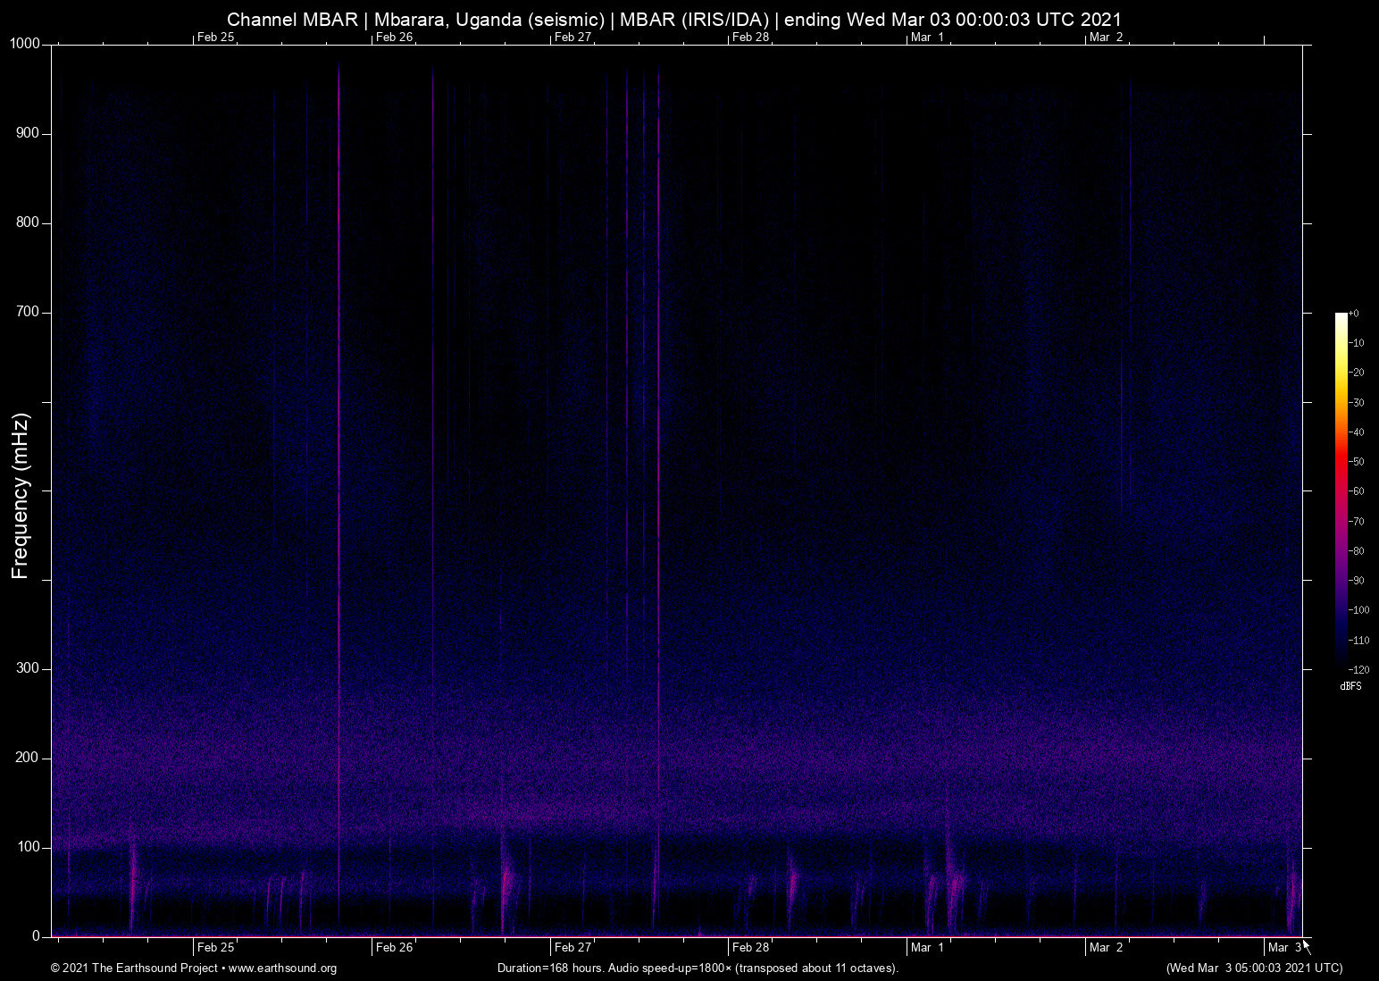Pick the Feb 27 label on bottom axis
1379x981 pixels.
click(x=572, y=948)
